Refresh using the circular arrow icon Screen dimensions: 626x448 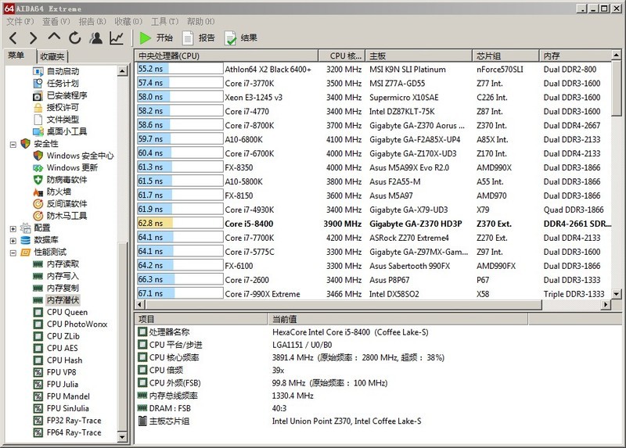(x=74, y=38)
